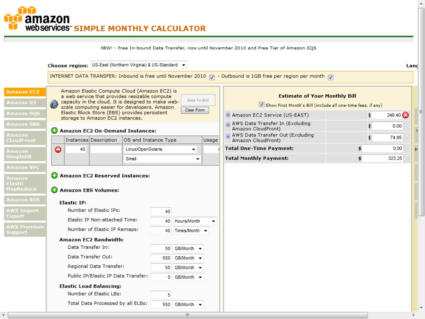The image size is (425, 319).
Task: Open the Amazon CloudFront tab
Action: coord(25,138)
